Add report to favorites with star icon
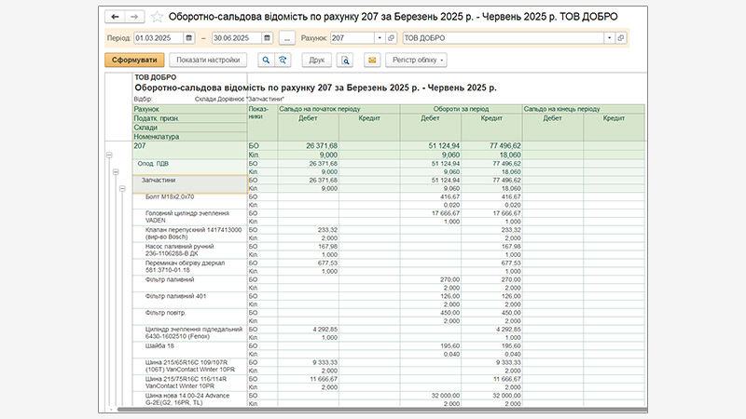The height and width of the screenshot is (419, 746). pyautogui.click(x=157, y=17)
